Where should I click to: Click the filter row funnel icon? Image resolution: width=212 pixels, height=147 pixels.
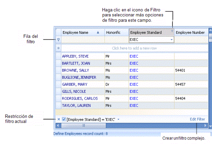tap(58, 40)
